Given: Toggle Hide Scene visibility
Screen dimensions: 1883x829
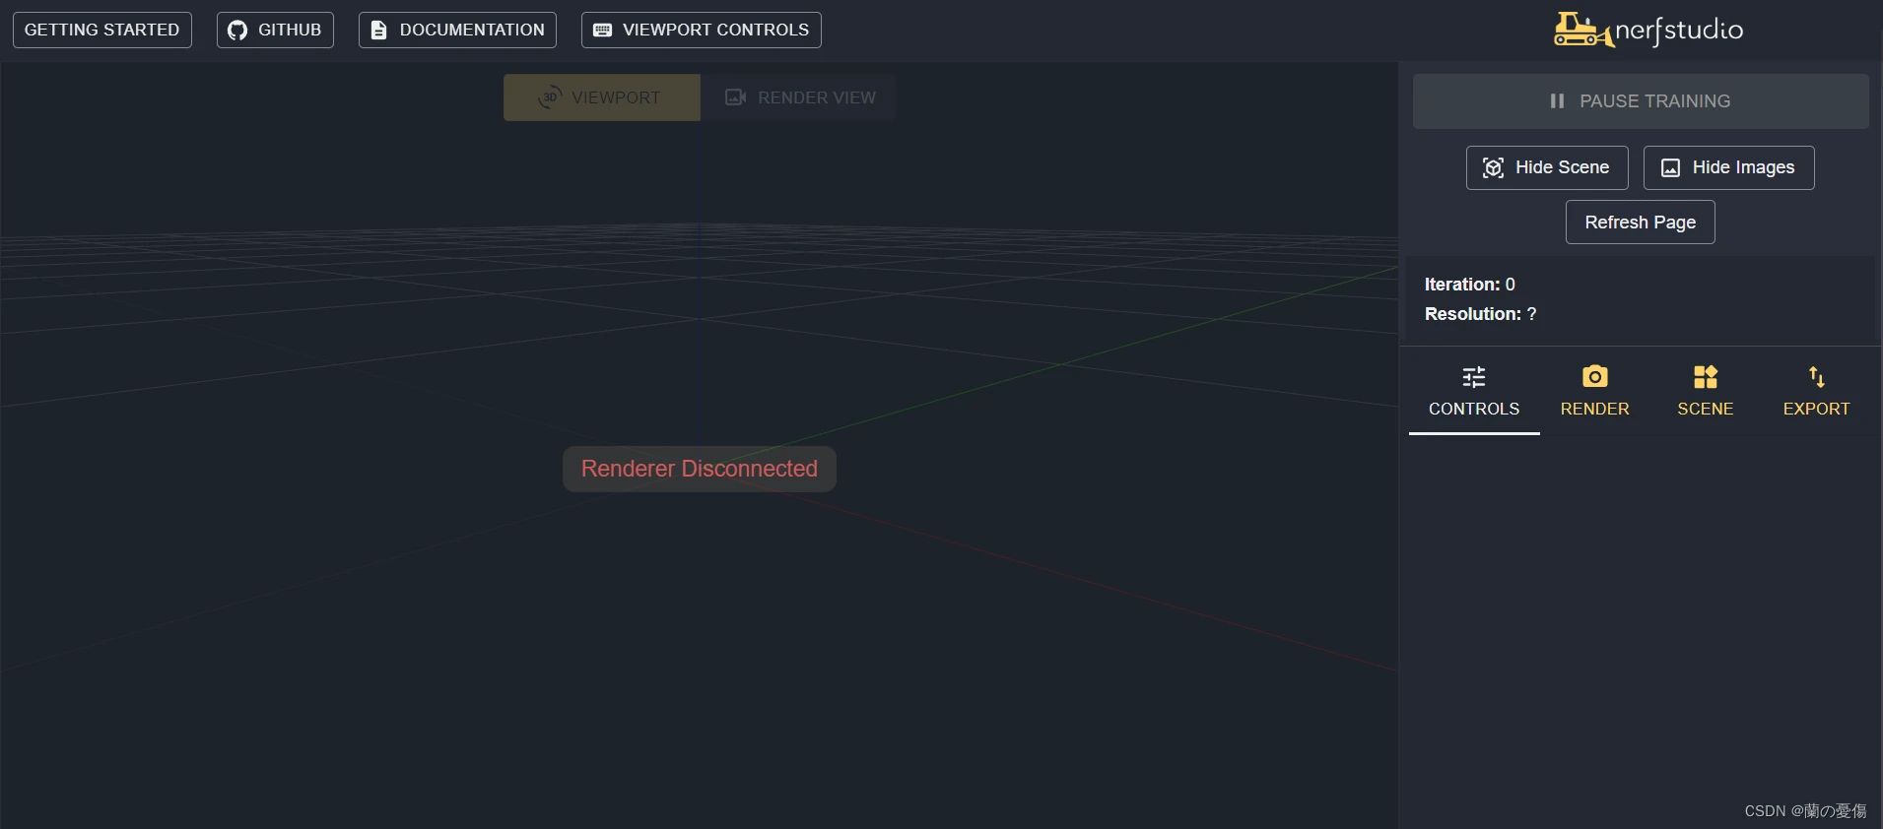Looking at the screenshot, I should (1547, 167).
